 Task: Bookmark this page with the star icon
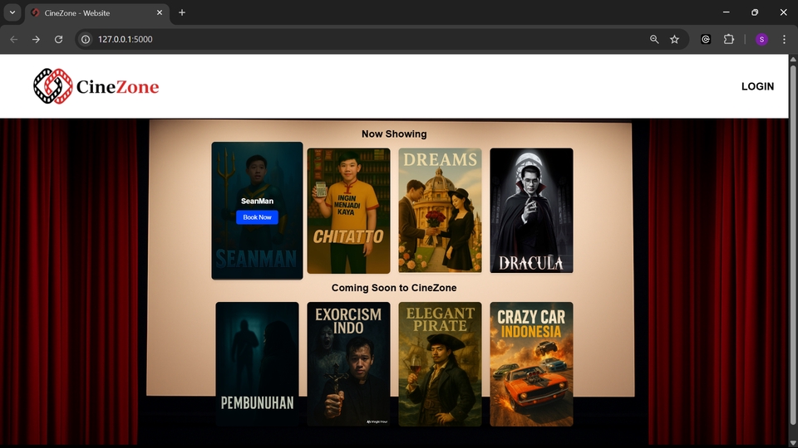(675, 39)
